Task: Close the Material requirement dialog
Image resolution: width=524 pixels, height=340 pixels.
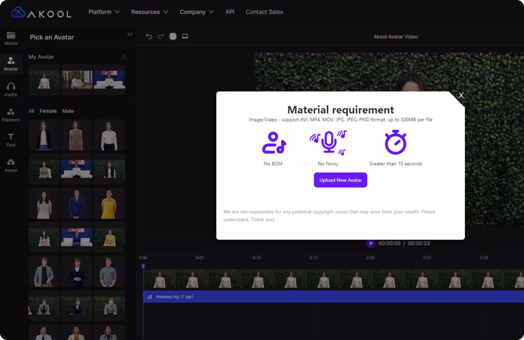Action: 461,95
